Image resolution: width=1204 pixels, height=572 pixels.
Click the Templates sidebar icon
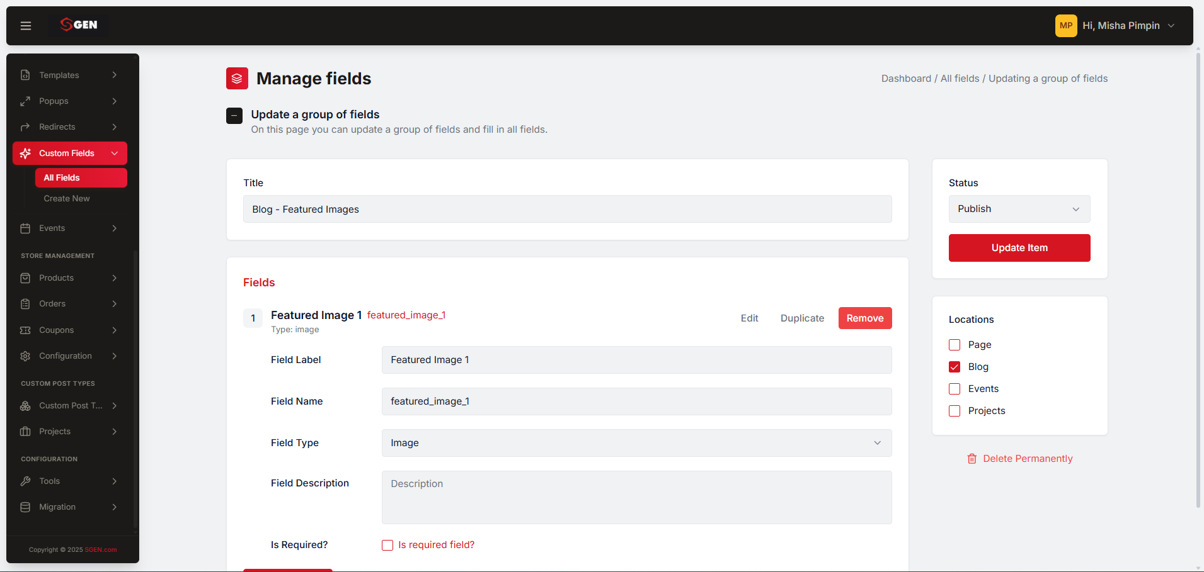coord(25,75)
